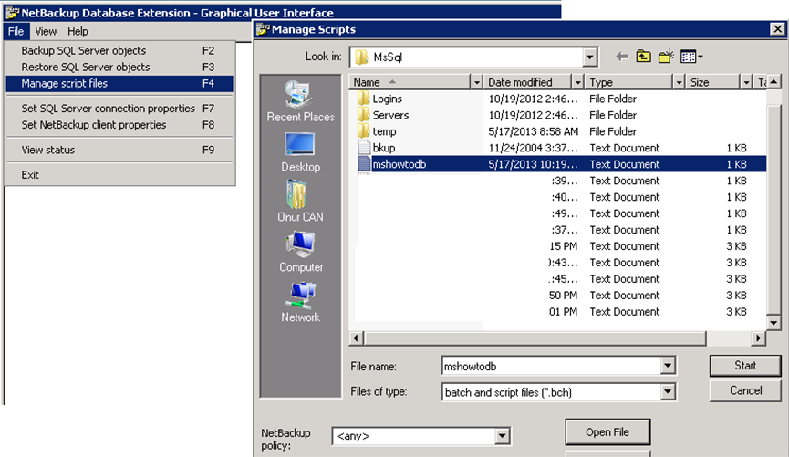Viewport: 789px width, 457px height.
Task: Click the mshowtodb file icon
Action: [364, 164]
